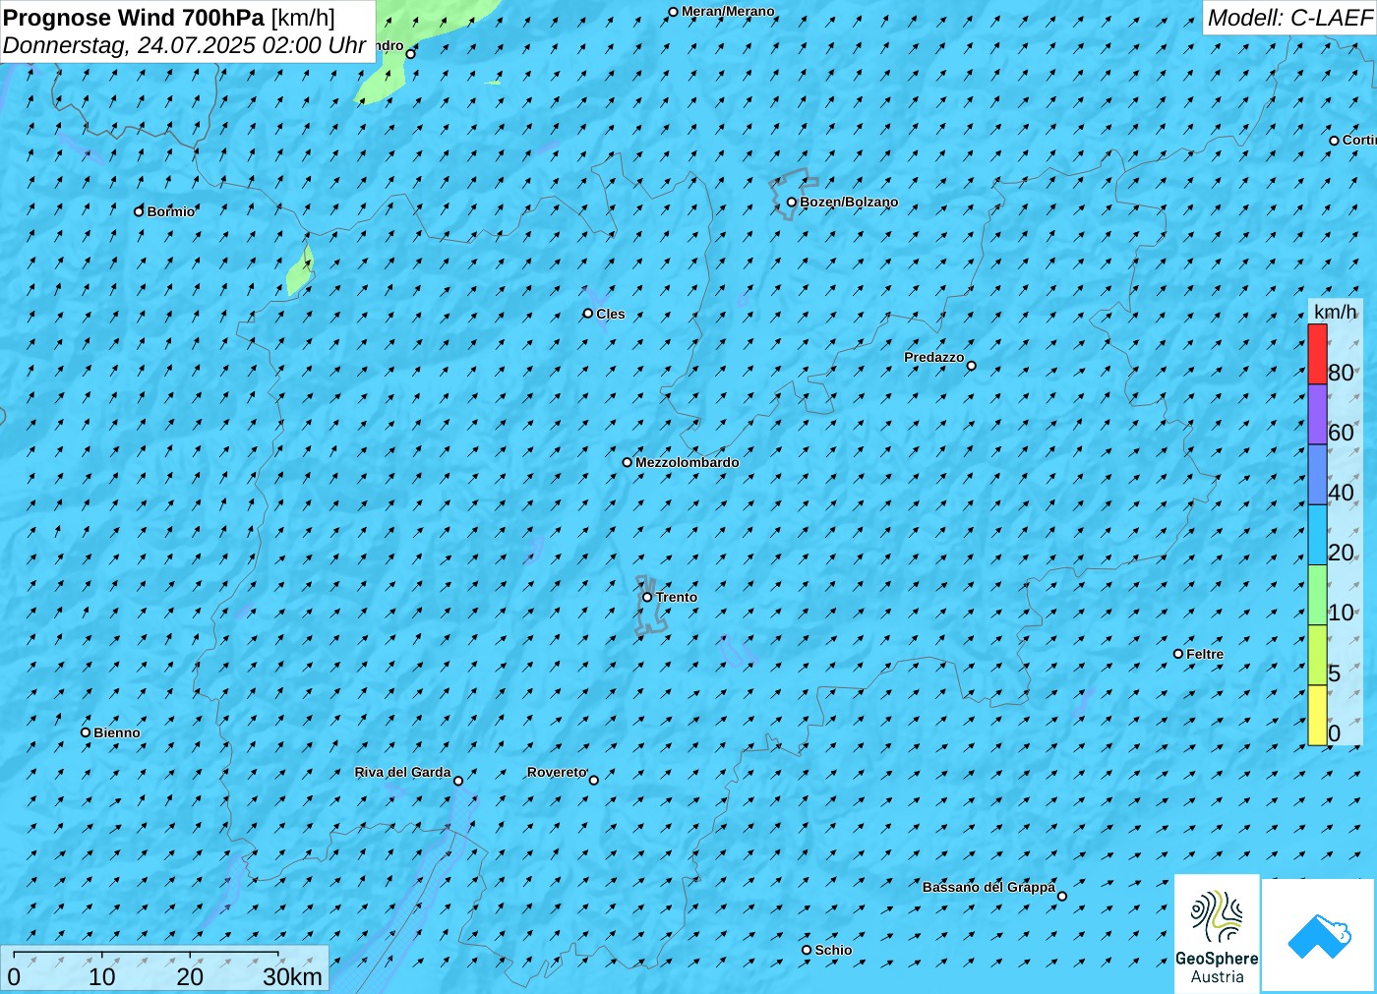The height and width of the screenshot is (994, 1377).
Task: Click the 'Trento' map label
Action: pos(677,597)
